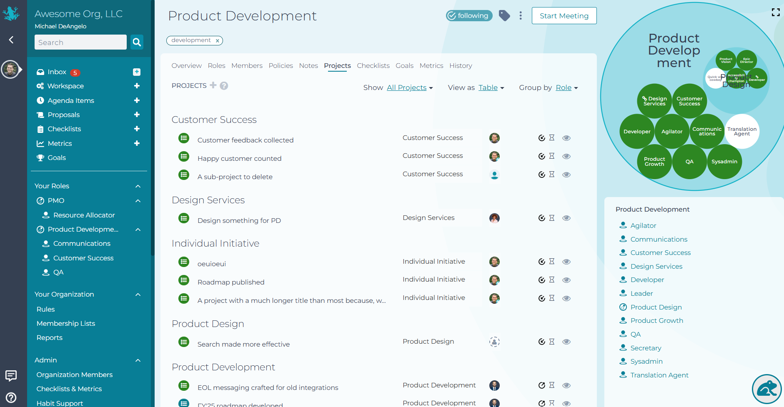Toggle eye visibility for Customer feedback collected
This screenshot has width=784, height=407.
(x=566, y=138)
